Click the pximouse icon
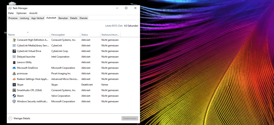The width and height of the screenshot is (274, 125). click(14, 73)
